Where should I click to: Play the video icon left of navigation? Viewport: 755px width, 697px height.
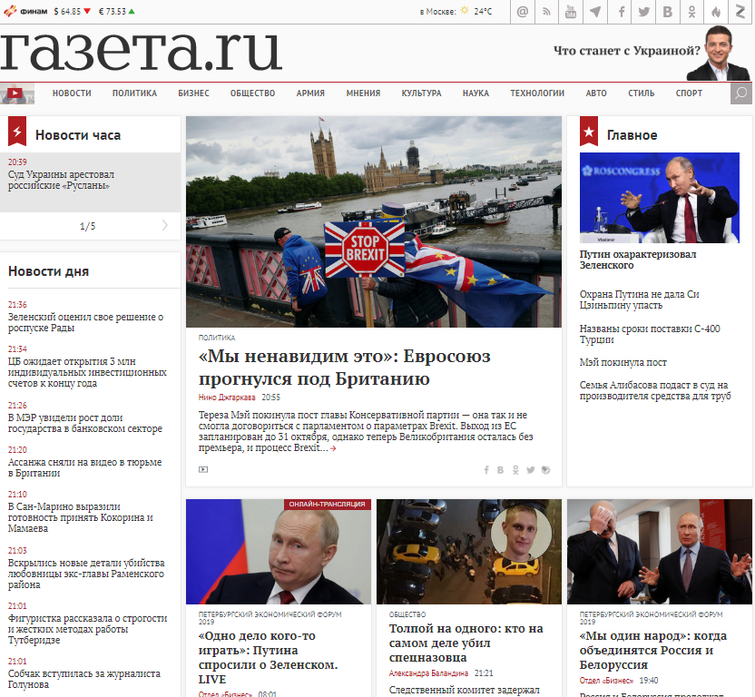click(15, 93)
